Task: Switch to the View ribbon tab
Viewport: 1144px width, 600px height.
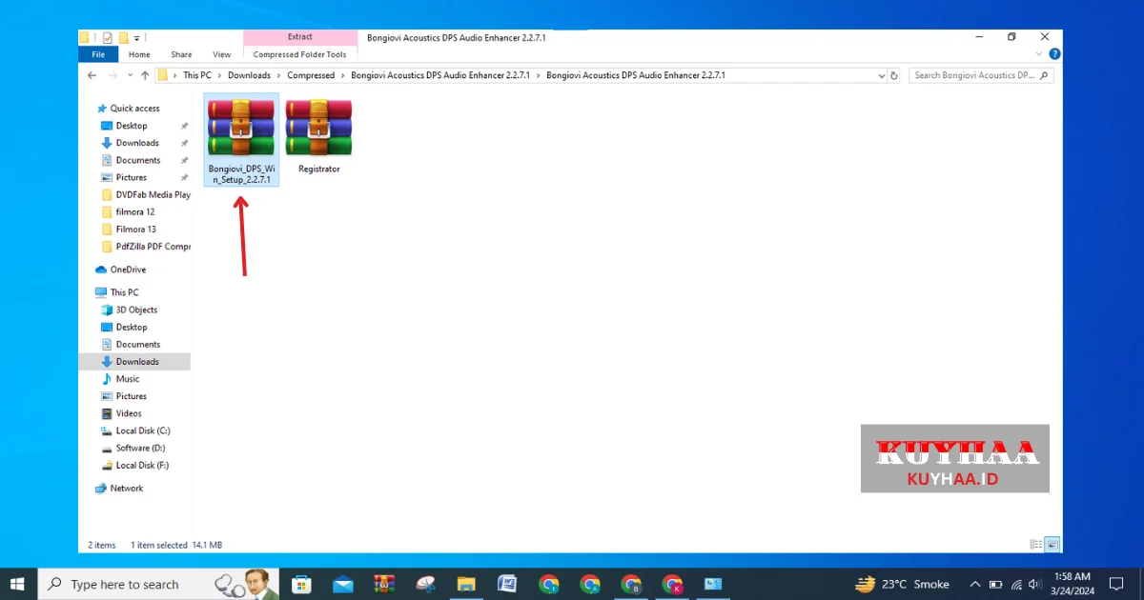Action: [x=221, y=54]
